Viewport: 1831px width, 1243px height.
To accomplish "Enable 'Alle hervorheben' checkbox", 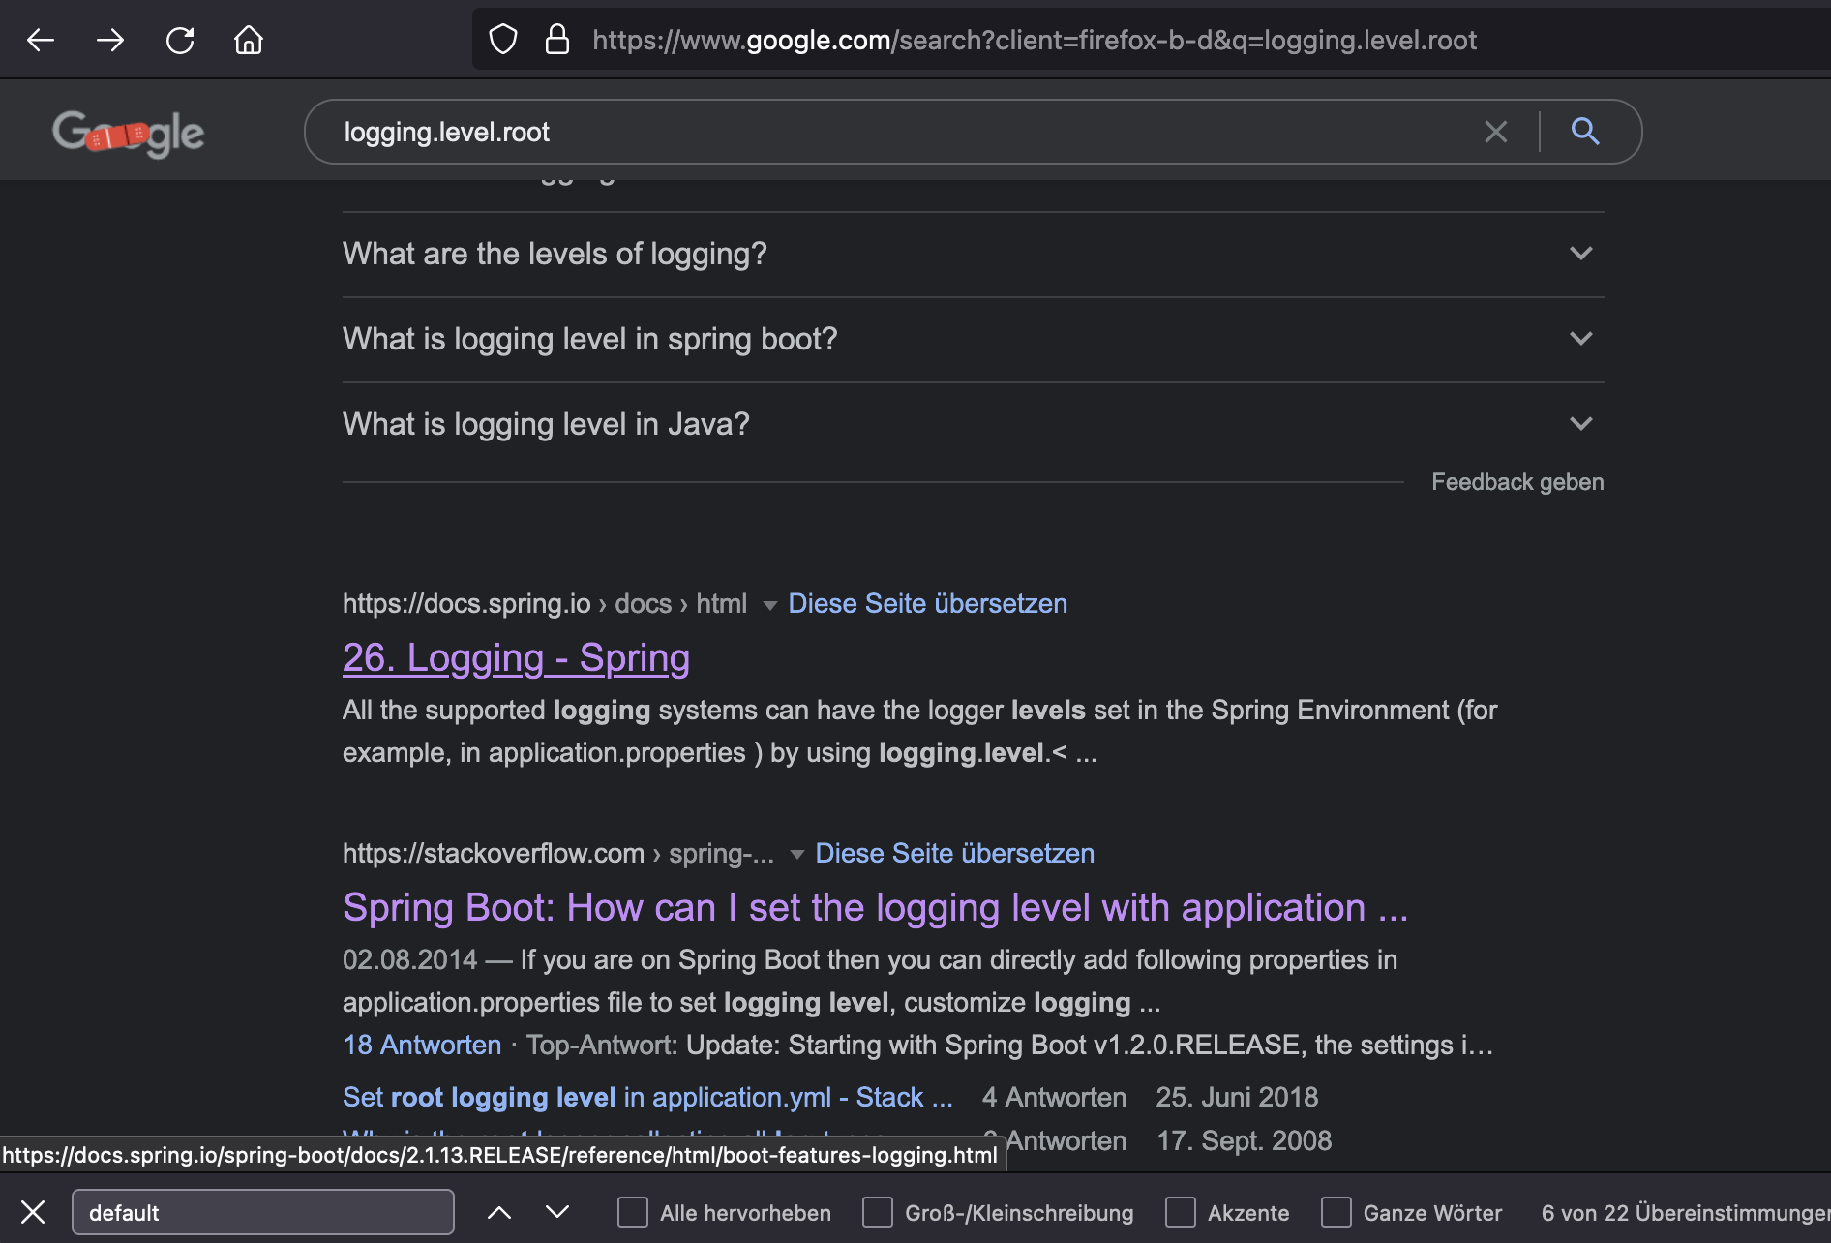I will pos(633,1212).
